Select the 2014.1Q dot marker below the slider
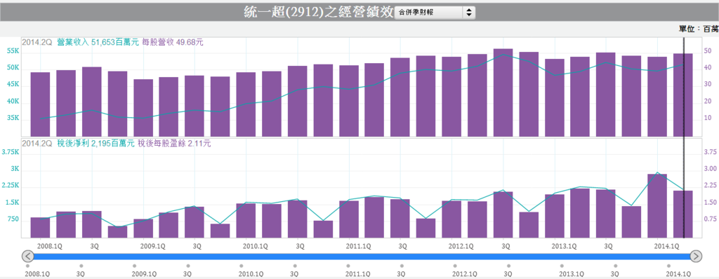719x279 pixels. point(668,266)
